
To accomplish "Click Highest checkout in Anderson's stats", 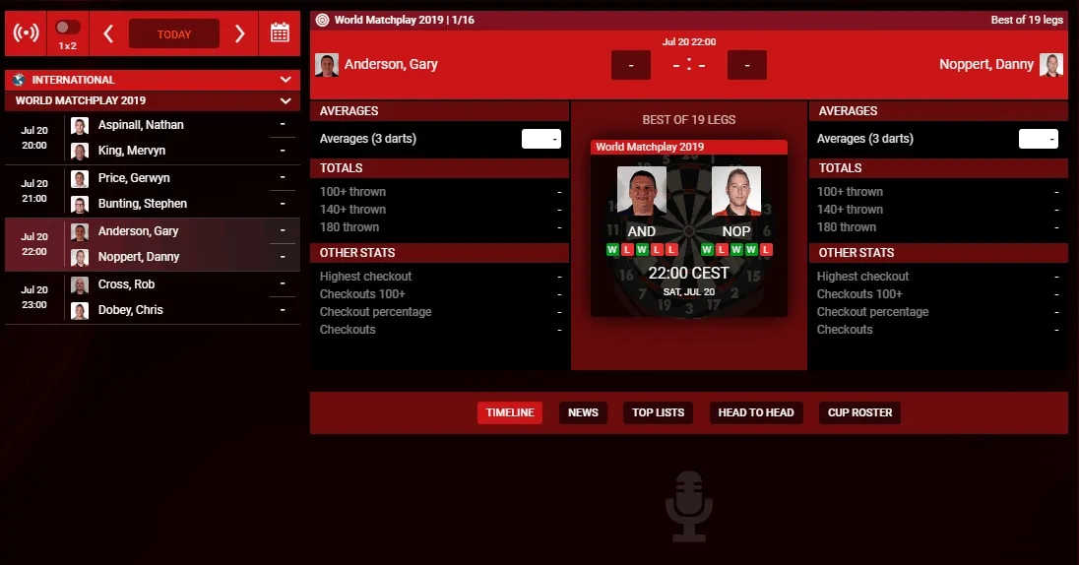I will (365, 276).
